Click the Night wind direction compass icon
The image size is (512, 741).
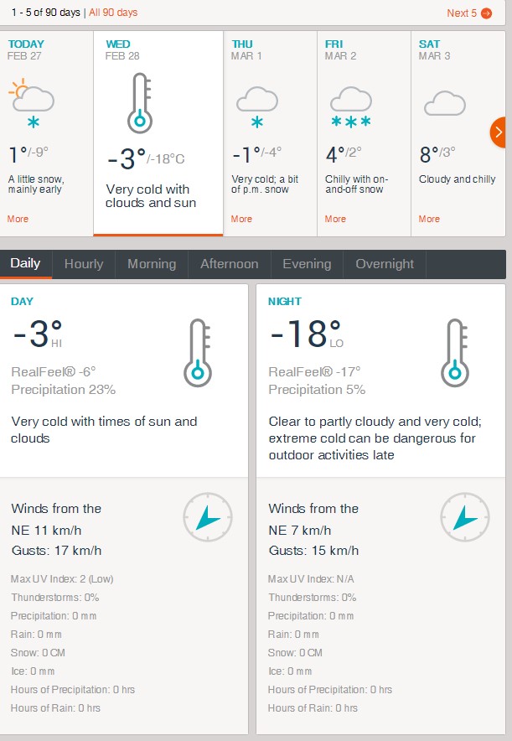coord(463,518)
